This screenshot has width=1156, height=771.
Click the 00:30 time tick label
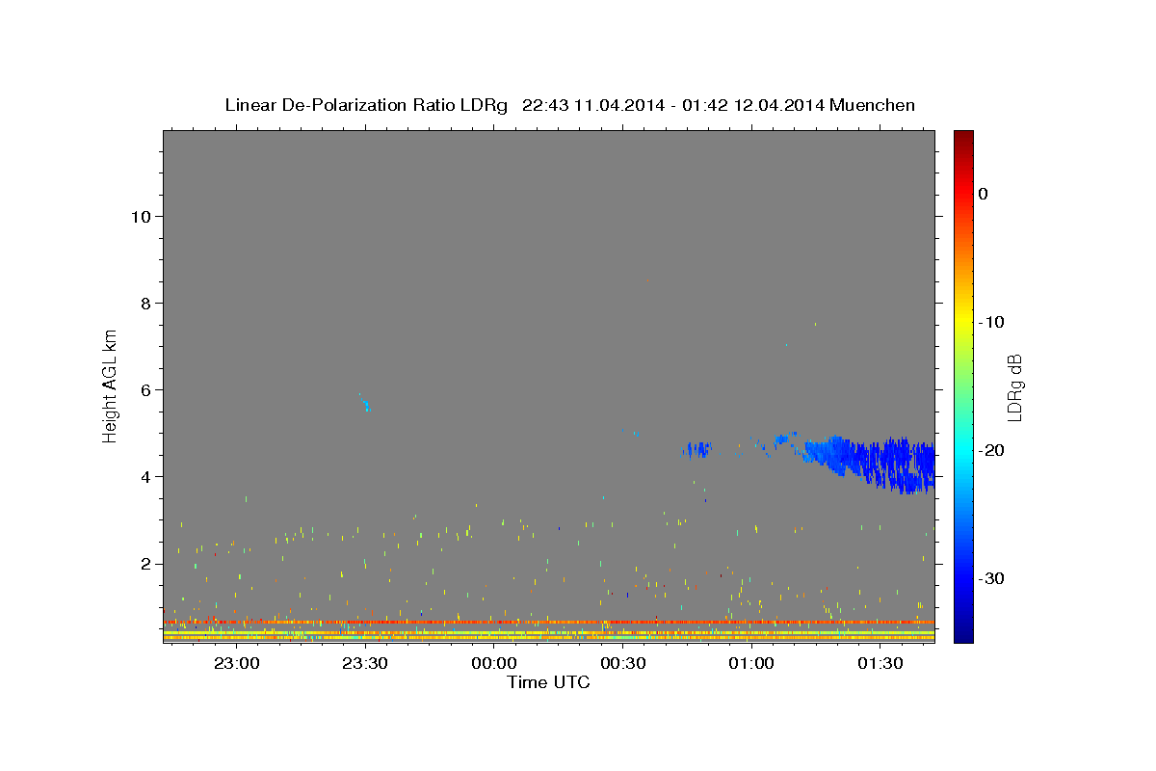tap(622, 663)
